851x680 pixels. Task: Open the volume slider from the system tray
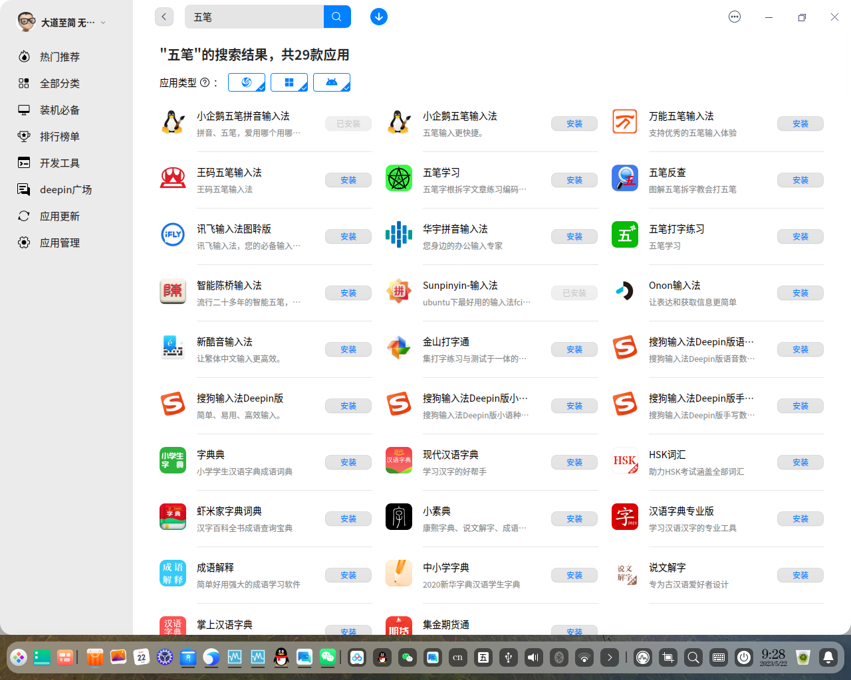[533, 657]
